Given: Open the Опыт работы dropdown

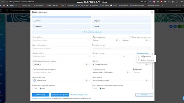Looking at the screenshot, I should pos(62,40).
